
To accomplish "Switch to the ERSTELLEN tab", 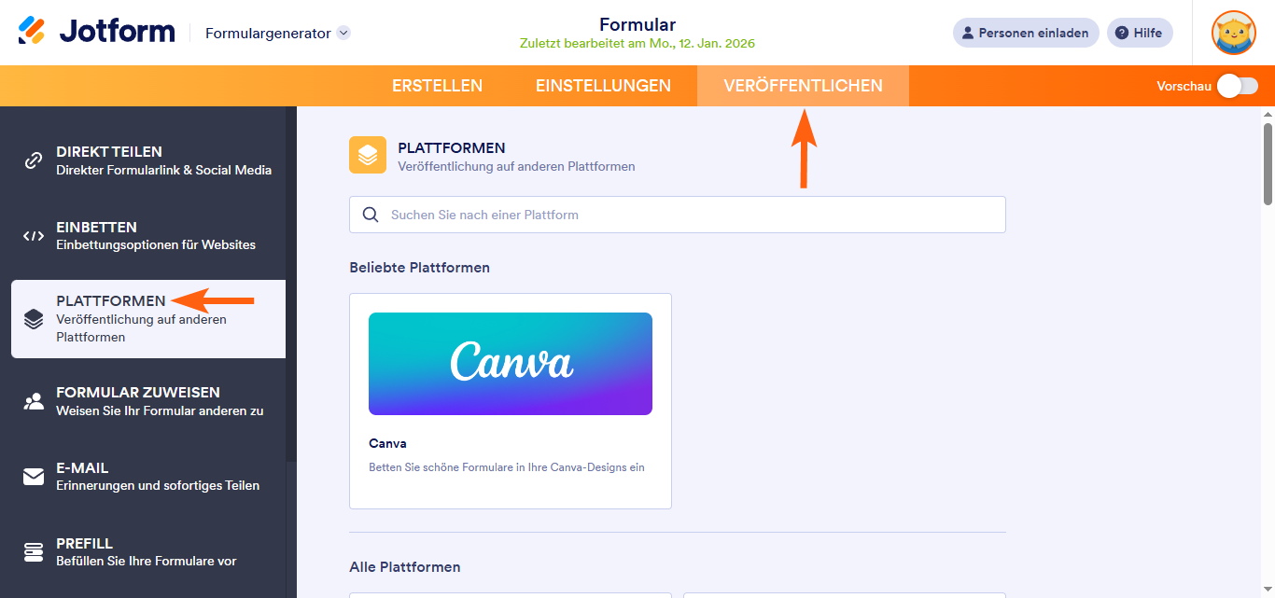I will pos(436,85).
